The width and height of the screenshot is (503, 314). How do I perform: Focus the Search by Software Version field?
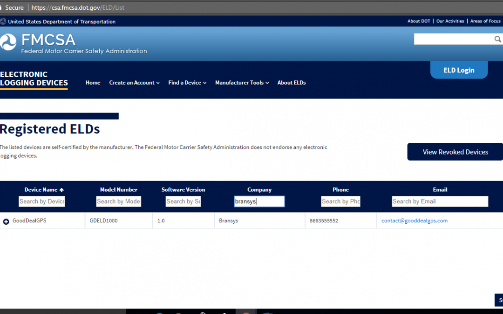183,201
